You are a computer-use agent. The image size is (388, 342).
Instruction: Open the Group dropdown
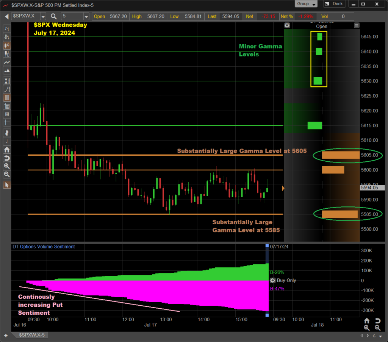(306, 4)
